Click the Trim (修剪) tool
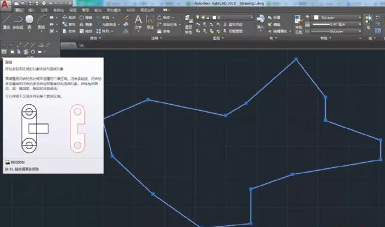Viewport: 385px width, 227px height. (103, 18)
